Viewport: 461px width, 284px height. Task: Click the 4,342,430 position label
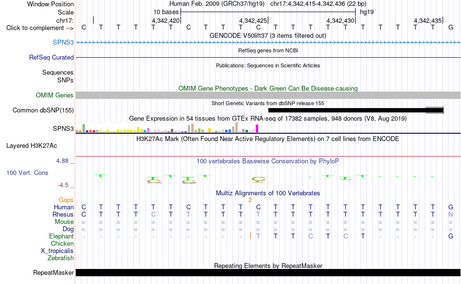pyautogui.click(x=340, y=20)
